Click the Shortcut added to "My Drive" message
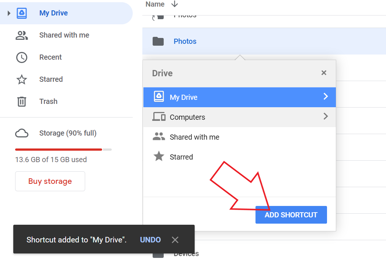The width and height of the screenshot is (386, 259). [x=77, y=240]
